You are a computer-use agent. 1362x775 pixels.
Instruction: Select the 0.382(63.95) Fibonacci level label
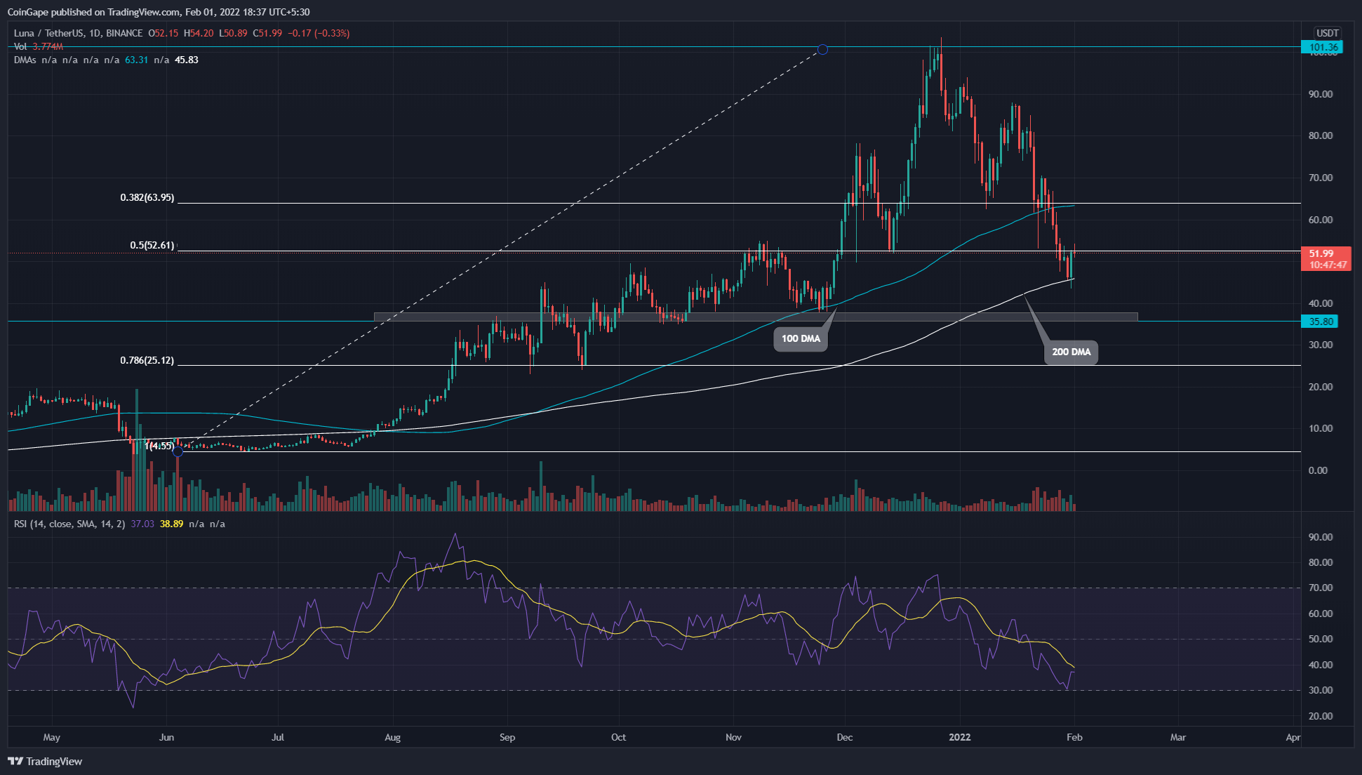click(147, 197)
